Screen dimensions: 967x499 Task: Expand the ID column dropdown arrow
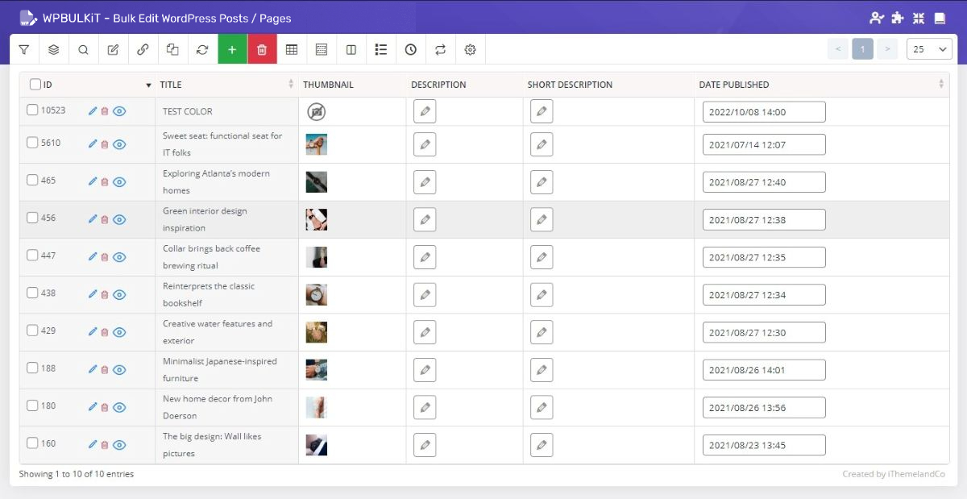(148, 85)
